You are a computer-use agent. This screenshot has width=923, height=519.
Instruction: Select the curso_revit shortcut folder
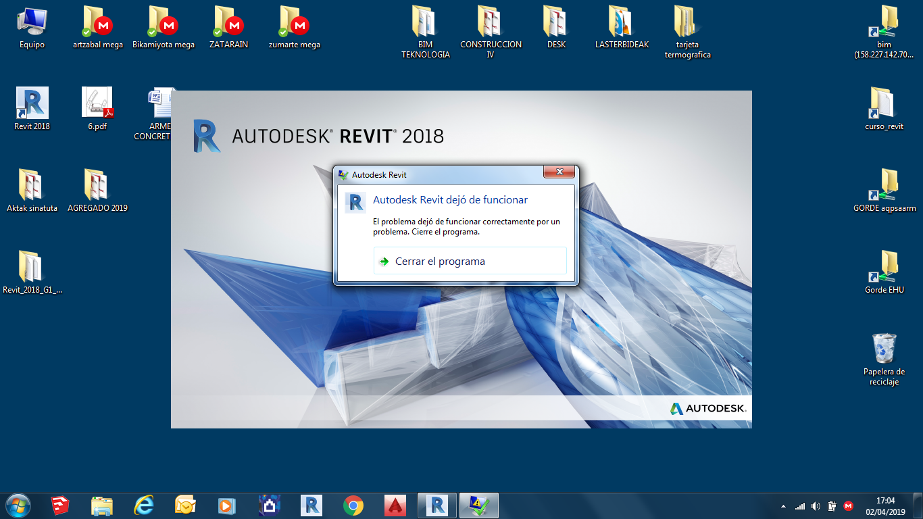[x=884, y=109]
